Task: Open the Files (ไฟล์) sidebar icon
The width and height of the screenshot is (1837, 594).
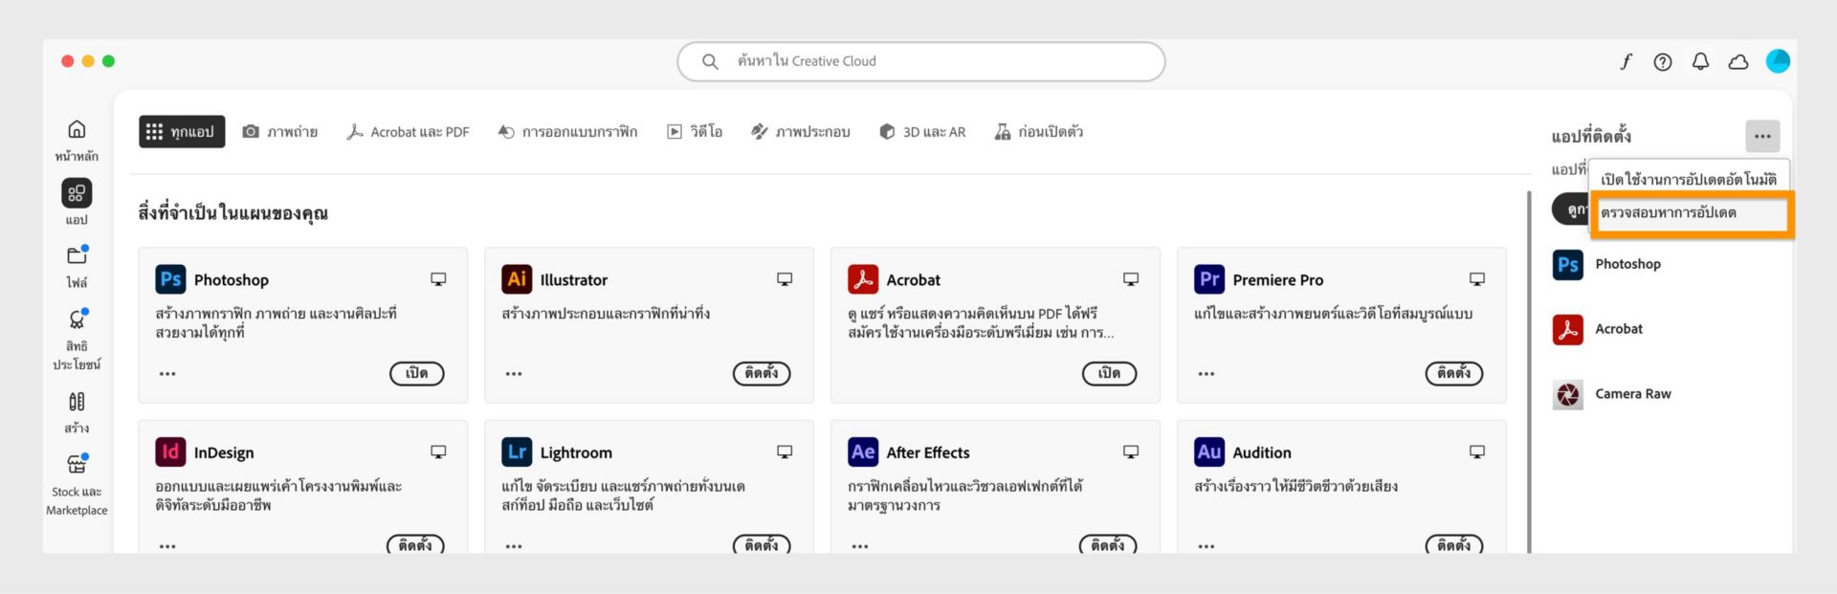Action: click(x=77, y=255)
